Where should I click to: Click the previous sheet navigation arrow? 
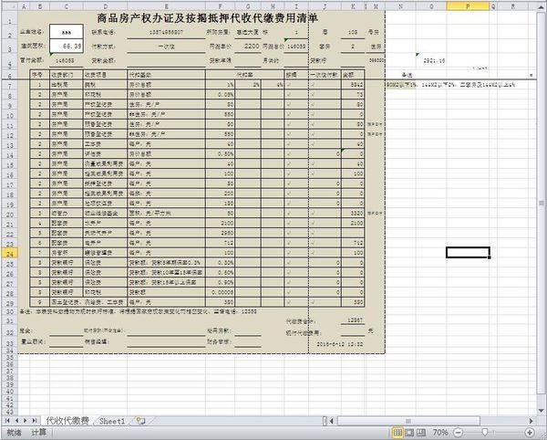tap(15, 421)
